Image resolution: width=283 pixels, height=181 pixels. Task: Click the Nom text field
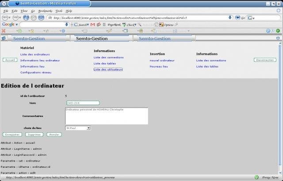click(x=83, y=103)
